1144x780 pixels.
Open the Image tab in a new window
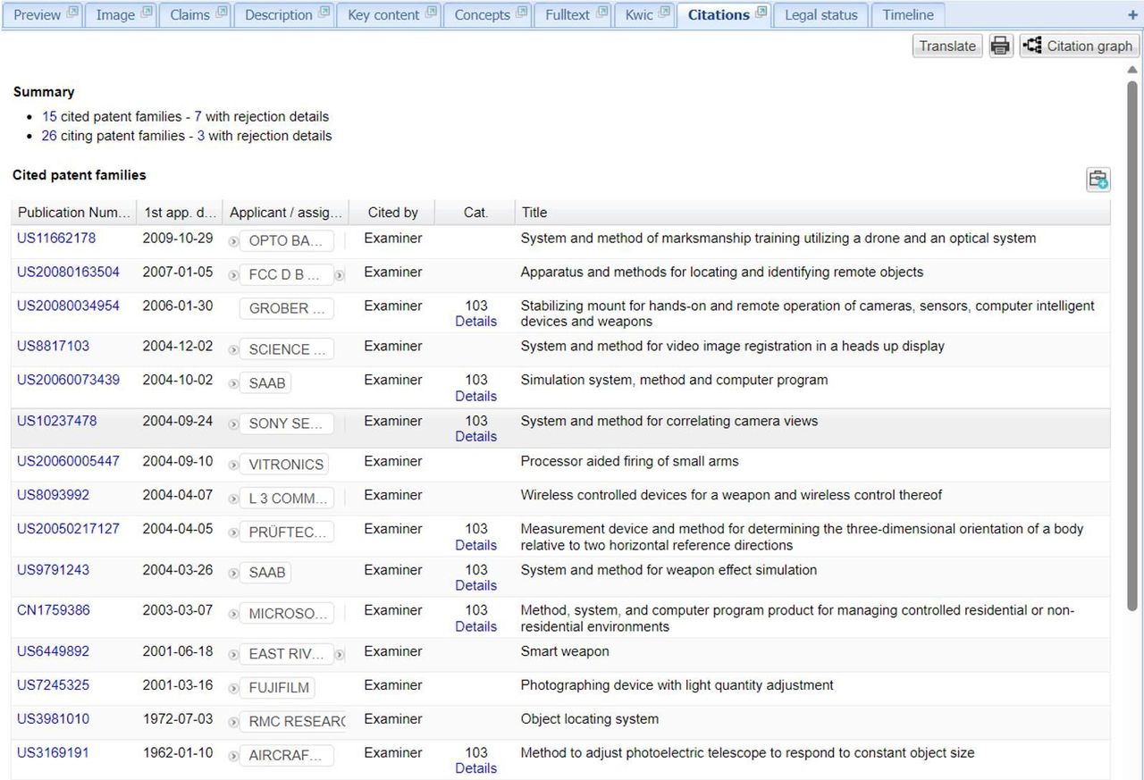144,10
